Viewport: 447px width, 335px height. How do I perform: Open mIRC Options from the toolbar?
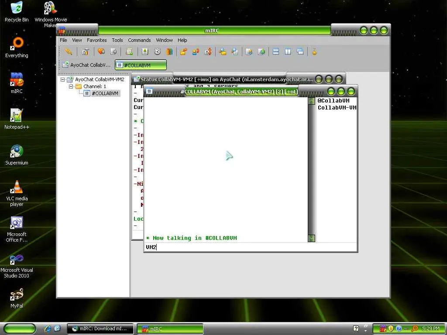tap(85, 51)
